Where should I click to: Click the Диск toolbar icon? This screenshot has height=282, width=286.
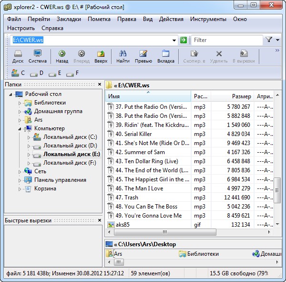18,56
